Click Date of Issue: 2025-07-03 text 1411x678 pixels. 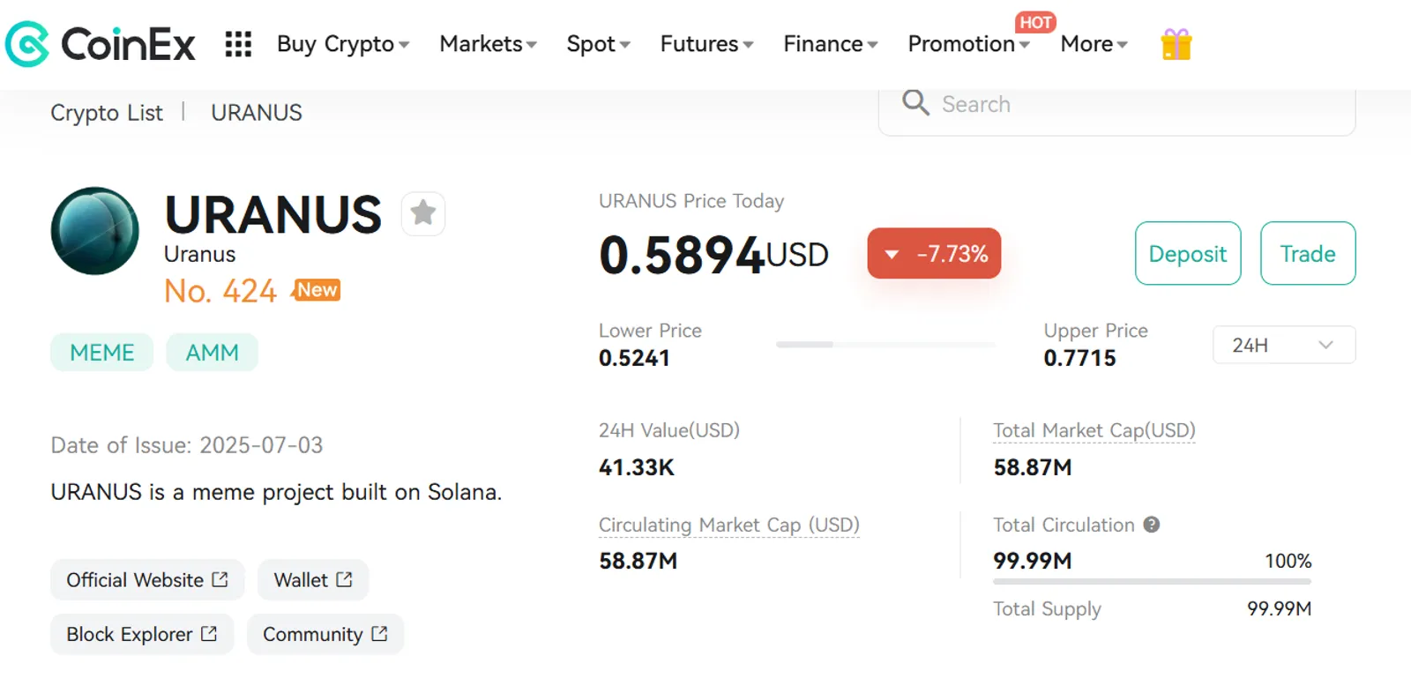pyautogui.click(x=187, y=445)
